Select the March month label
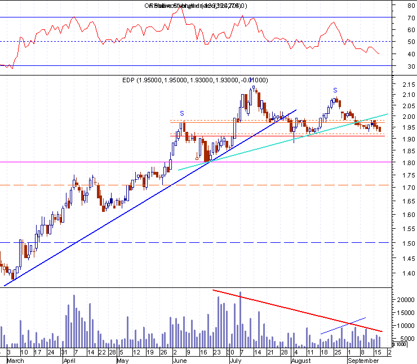 [x=15, y=361]
